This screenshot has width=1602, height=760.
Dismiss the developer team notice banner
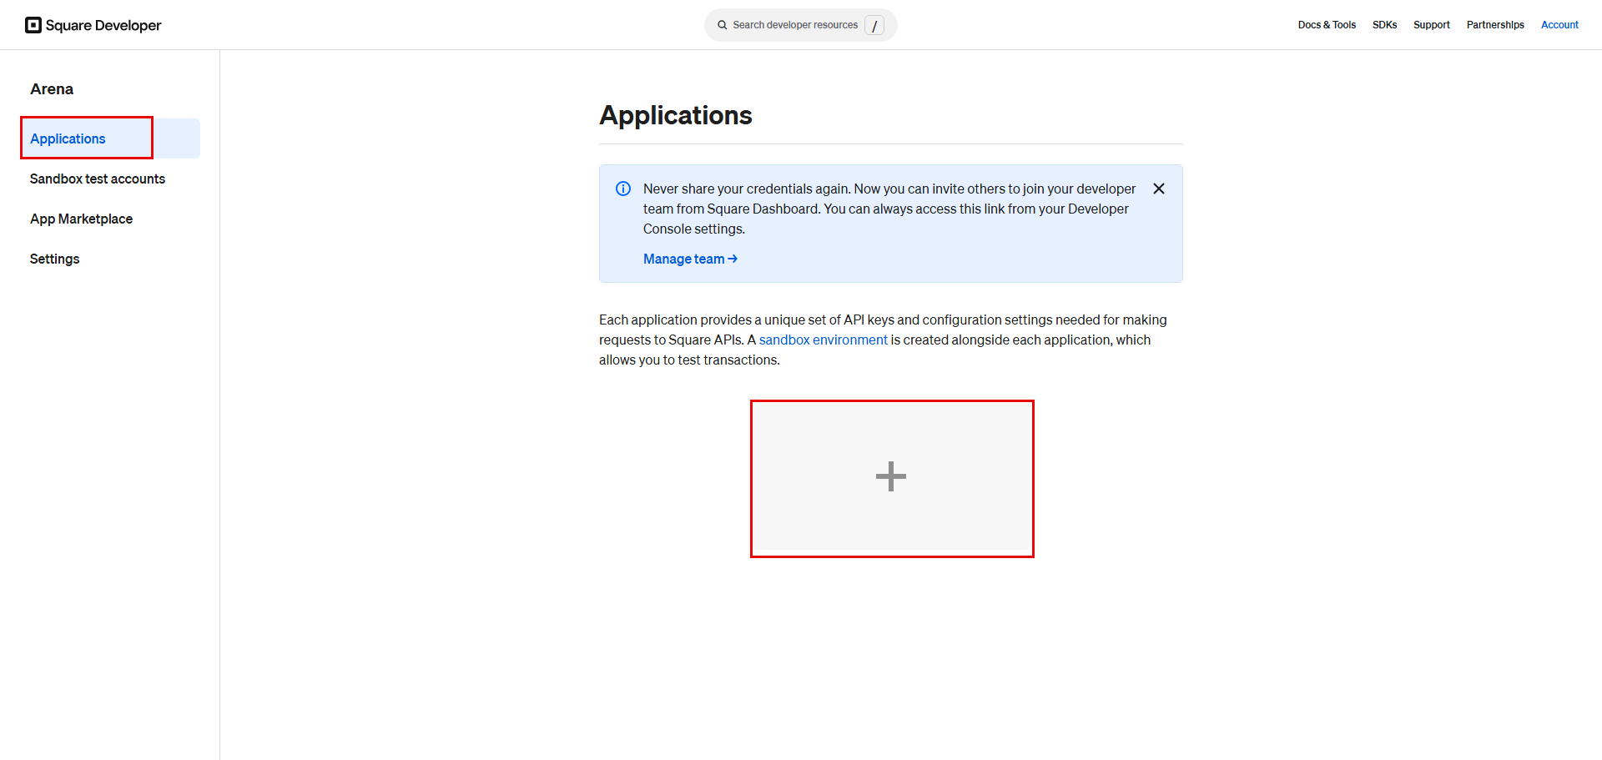[1159, 189]
